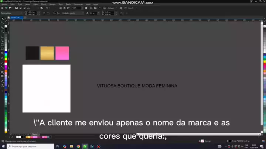
Task: Activate the Zoom magnifier tool
Action: 2,32
